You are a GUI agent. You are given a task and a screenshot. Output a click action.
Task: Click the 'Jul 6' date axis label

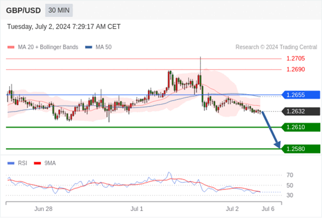268,209
